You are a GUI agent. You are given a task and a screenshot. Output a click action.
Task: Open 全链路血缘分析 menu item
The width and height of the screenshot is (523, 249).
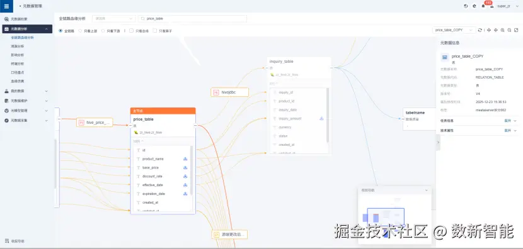tap(22, 38)
